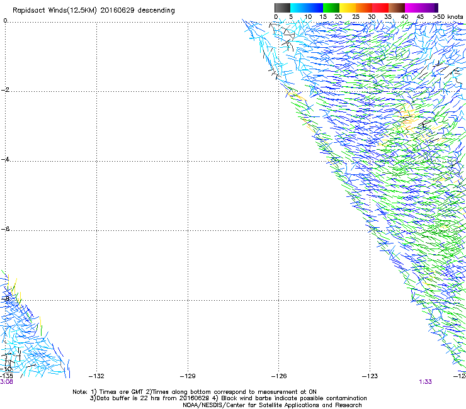
Task: Click the '-126' longitude axis label
Action: (x=279, y=376)
